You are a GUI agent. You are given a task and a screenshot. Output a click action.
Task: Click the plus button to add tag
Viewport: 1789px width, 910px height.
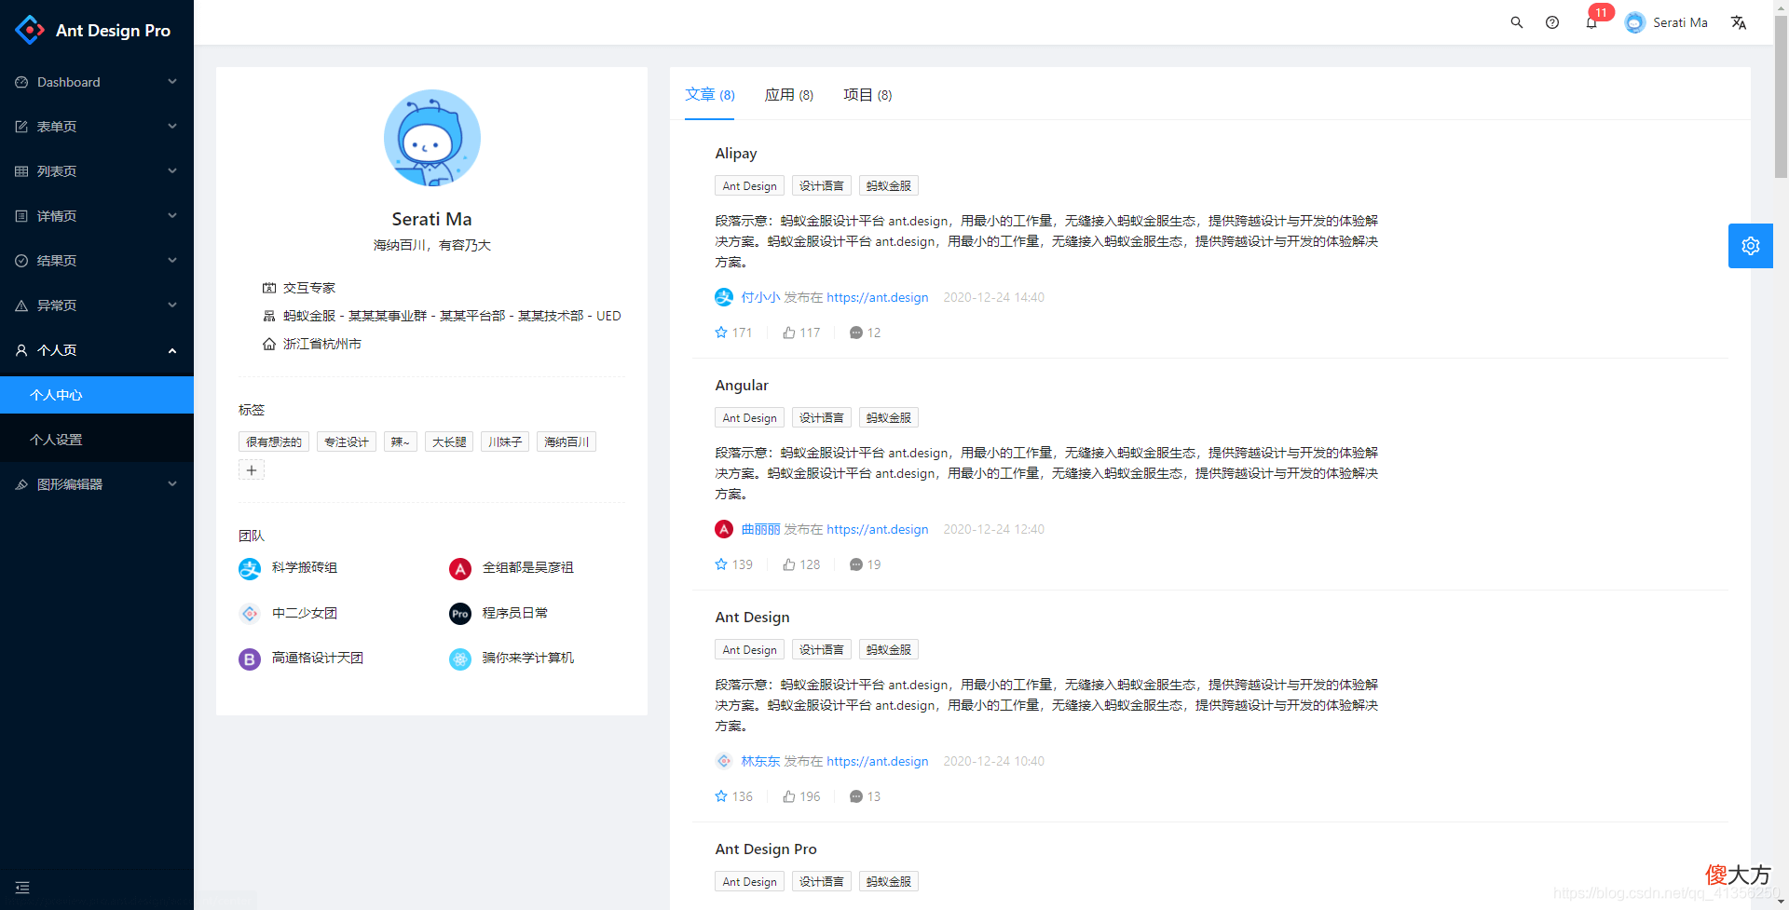tap(252, 470)
